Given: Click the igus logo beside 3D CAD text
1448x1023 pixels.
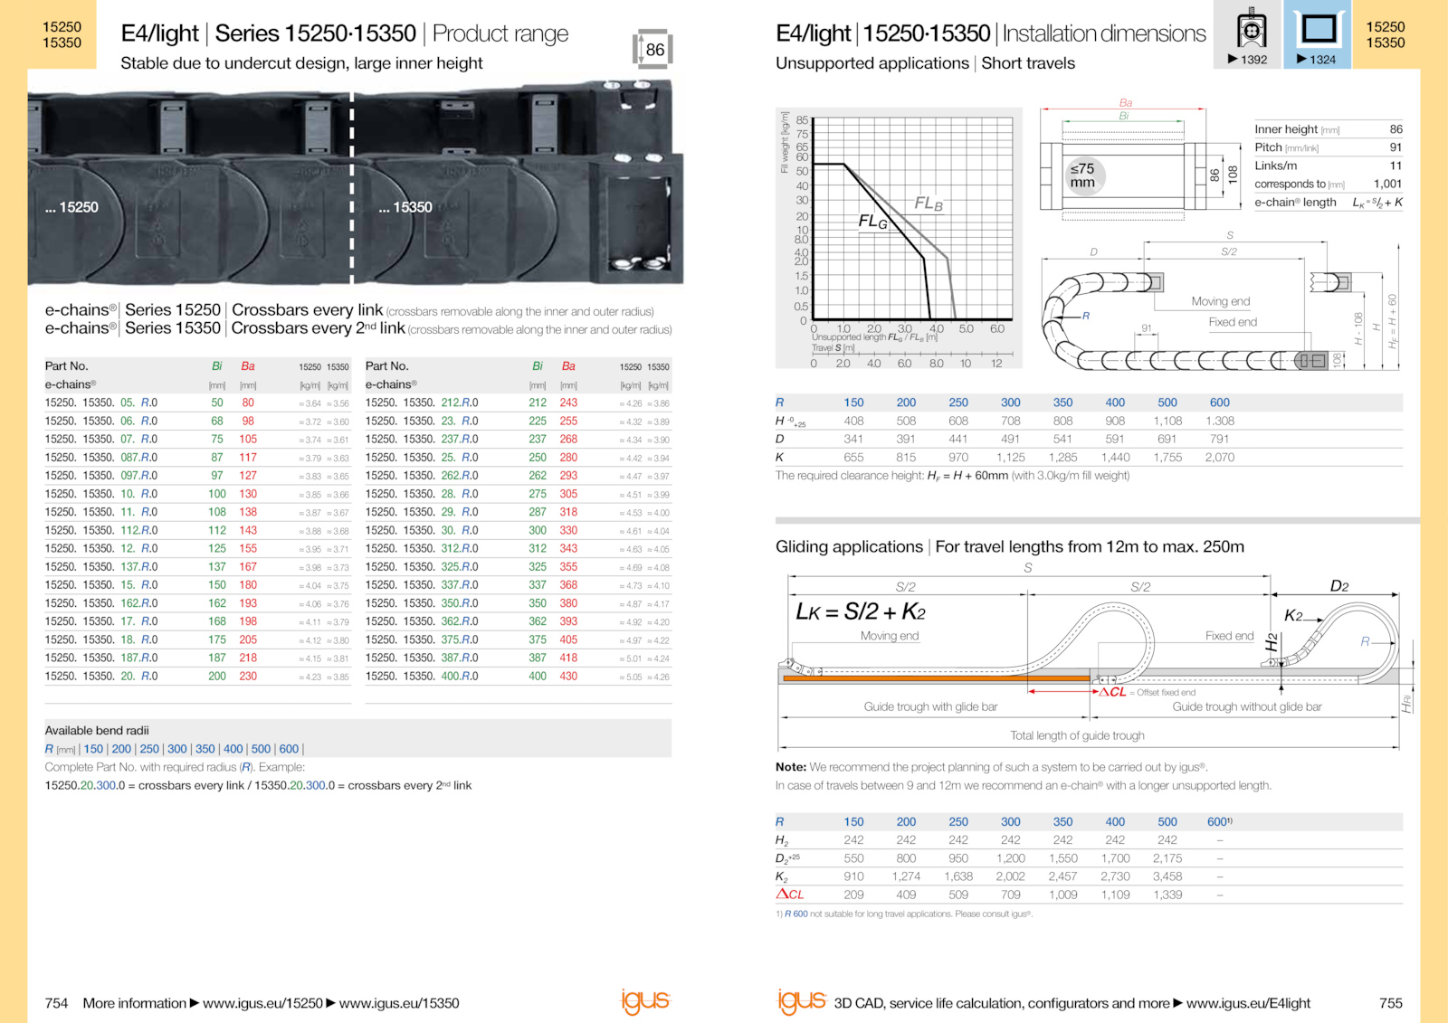Looking at the screenshot, I should click(x=801, y=1000).
